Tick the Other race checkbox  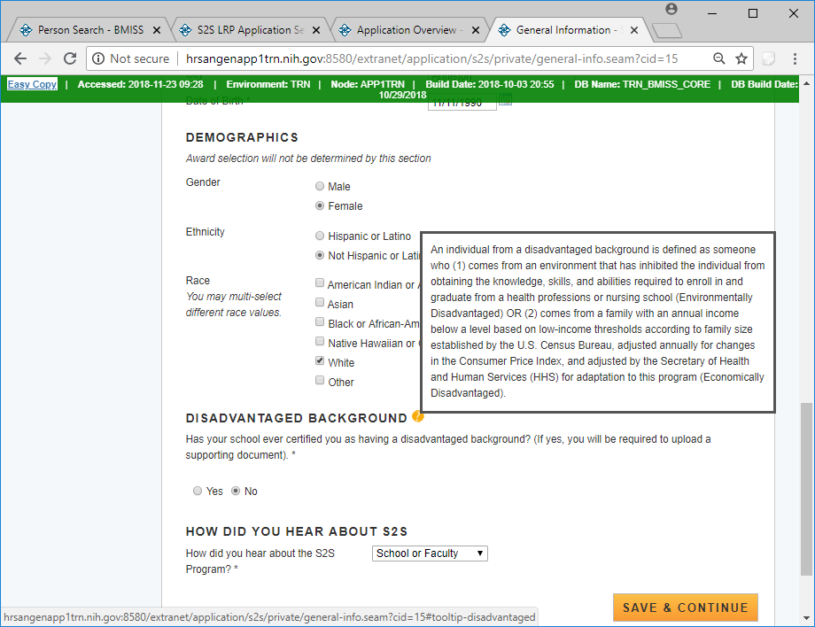320,381
